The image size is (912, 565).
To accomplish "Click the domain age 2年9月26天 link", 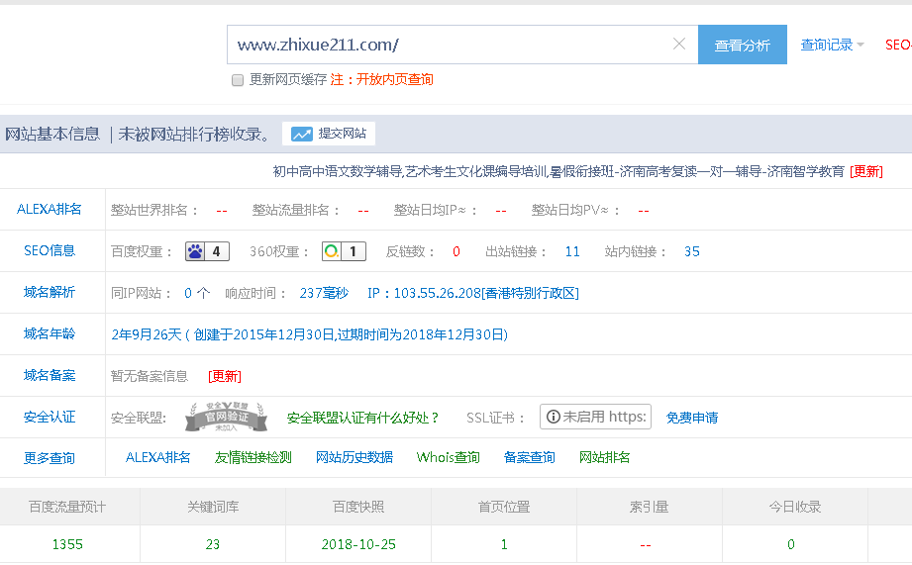I will [309, 334].
